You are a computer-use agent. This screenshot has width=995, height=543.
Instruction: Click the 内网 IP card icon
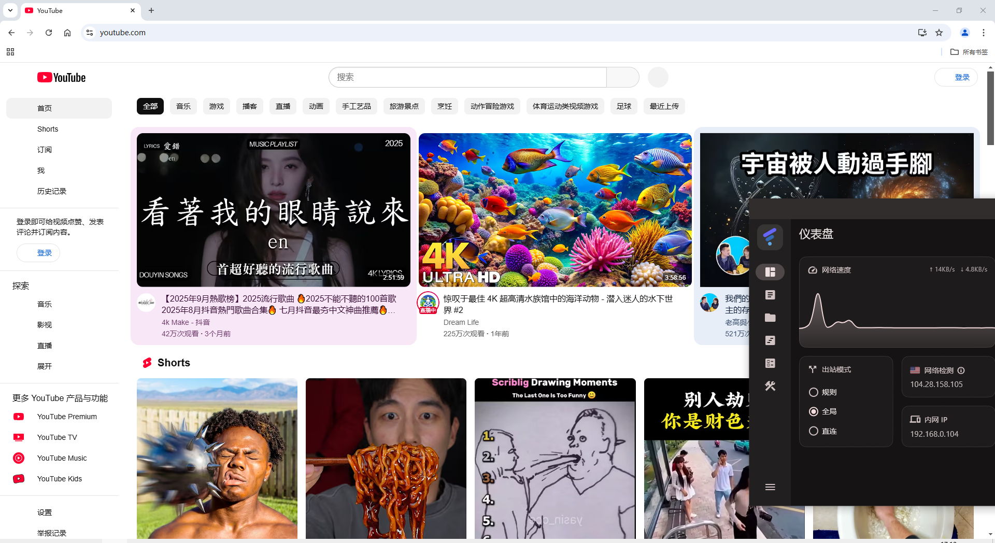[x=915, y=420]
